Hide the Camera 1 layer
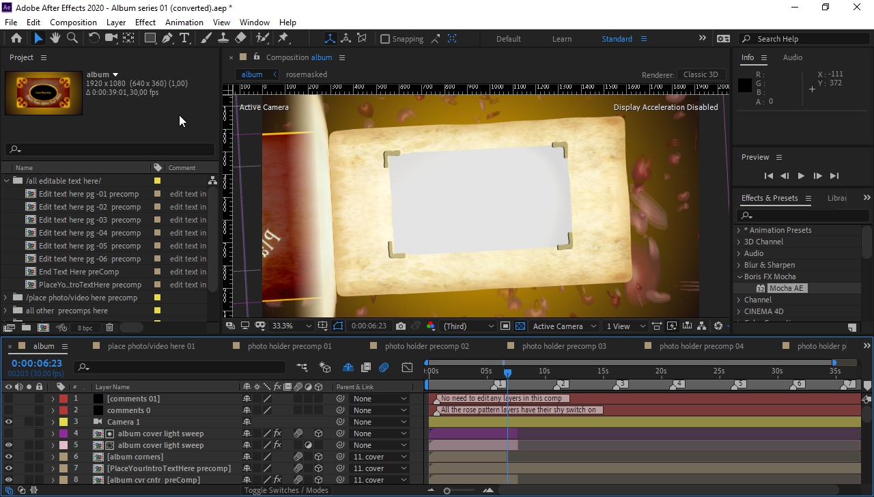874x497 pixels. coord(8,422)
